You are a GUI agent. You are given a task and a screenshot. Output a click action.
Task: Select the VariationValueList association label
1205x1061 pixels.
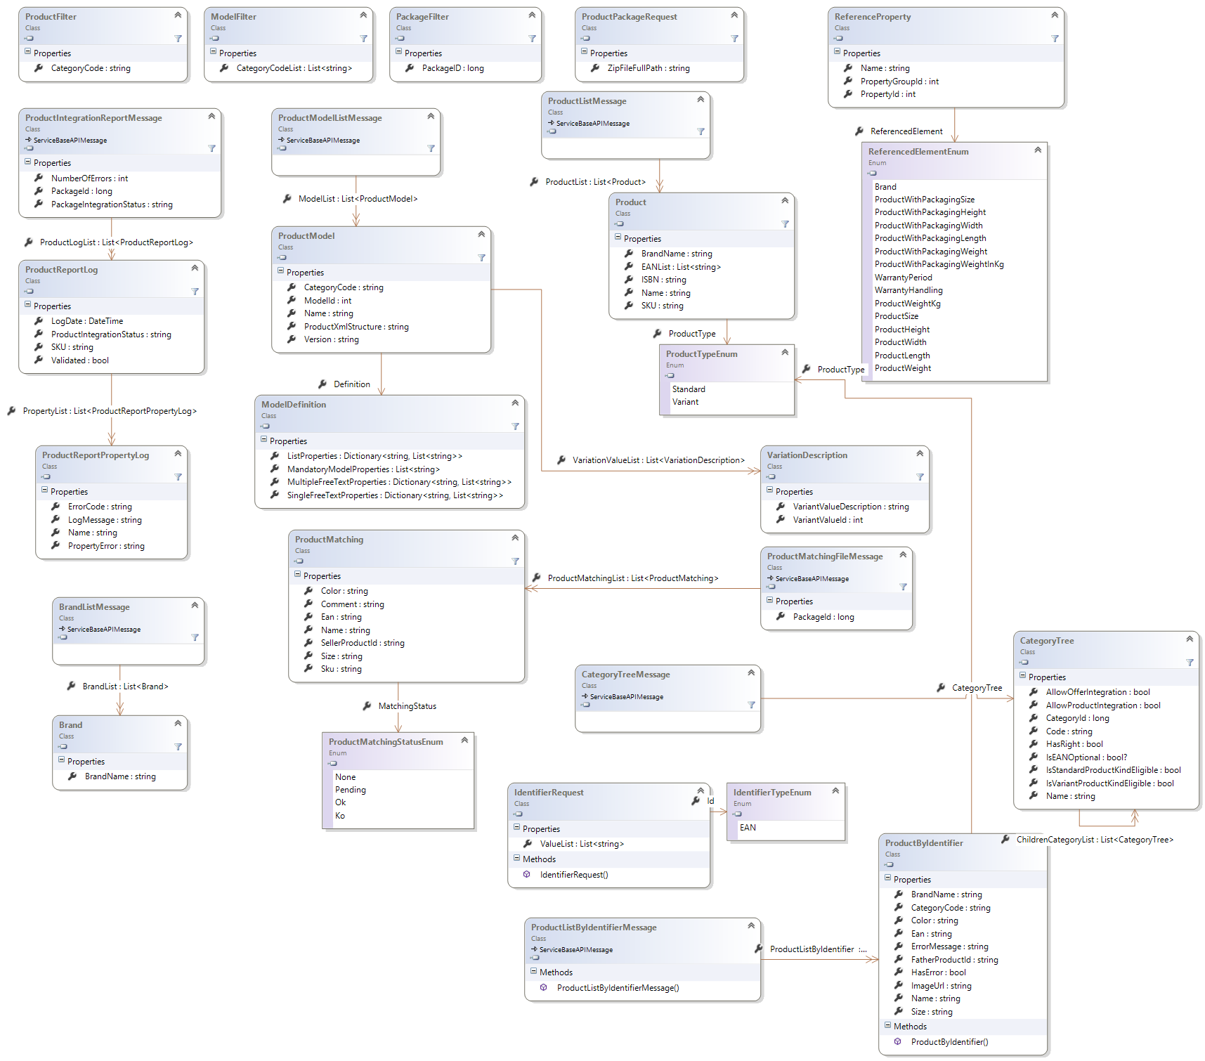click(x=658, y=460)
